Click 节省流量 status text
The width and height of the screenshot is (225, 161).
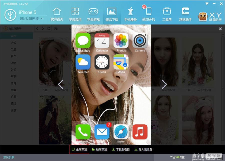click(x=177, y=157)
